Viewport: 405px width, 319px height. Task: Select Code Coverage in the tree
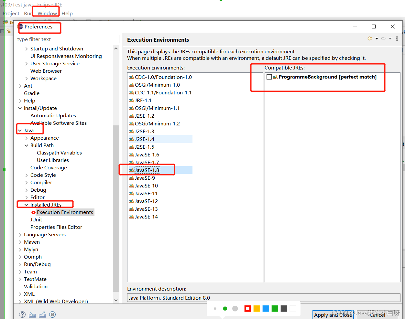click(x=49, y=168)
